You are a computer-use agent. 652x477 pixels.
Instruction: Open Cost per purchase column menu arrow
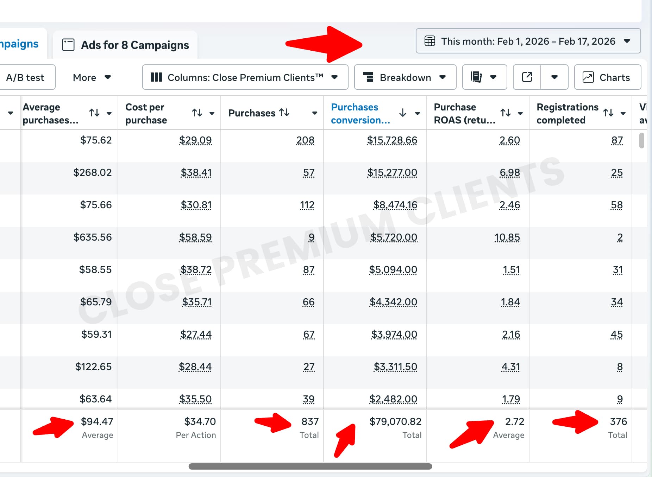(212, 113)
